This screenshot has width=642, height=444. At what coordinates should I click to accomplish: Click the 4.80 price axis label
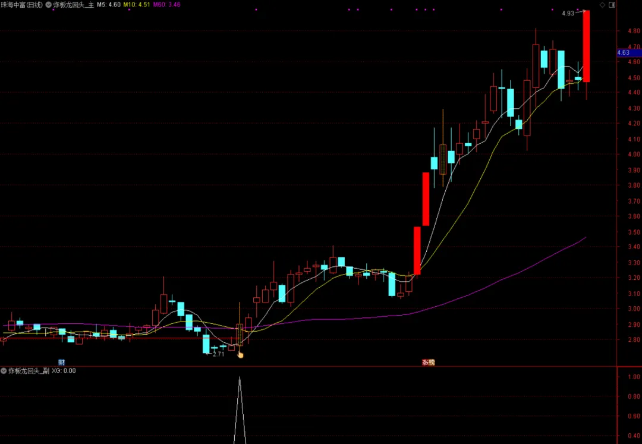634,31
